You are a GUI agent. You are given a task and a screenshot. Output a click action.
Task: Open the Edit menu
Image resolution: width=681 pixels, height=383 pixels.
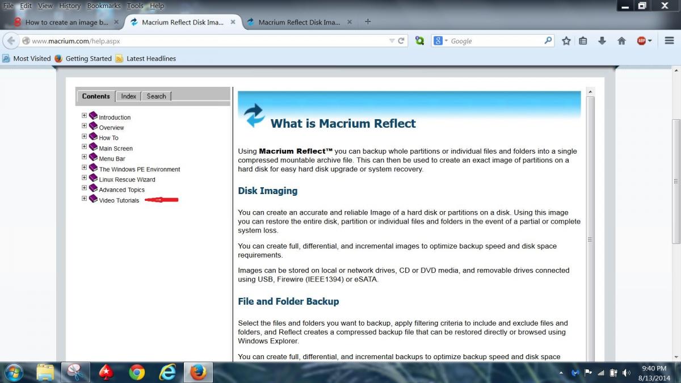point(26,6)
